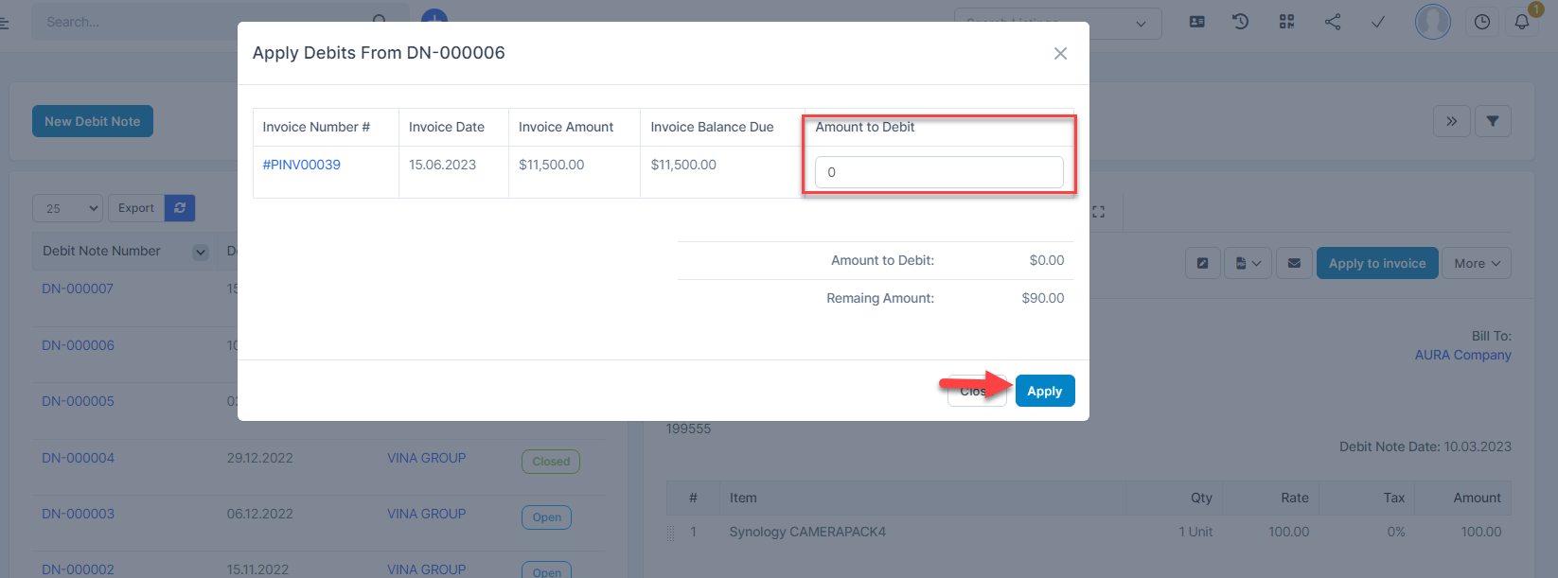Open invoice link #PINV00039

(301, 165)
